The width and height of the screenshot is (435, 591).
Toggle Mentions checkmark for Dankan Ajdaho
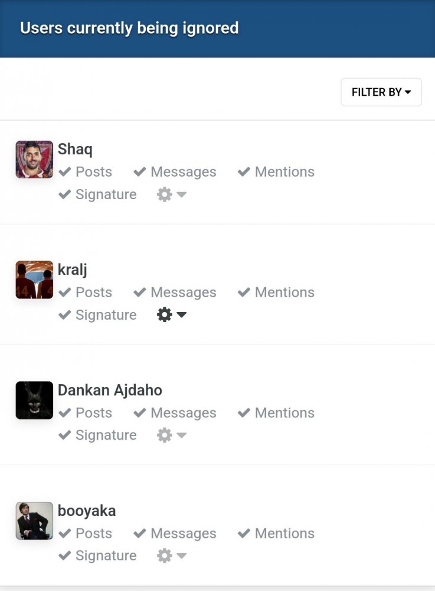276,413
